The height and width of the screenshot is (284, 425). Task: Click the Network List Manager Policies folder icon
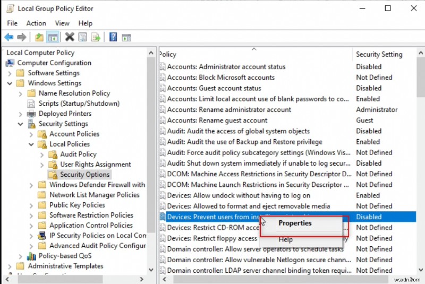pyautogui.click(x=42, y=195)
